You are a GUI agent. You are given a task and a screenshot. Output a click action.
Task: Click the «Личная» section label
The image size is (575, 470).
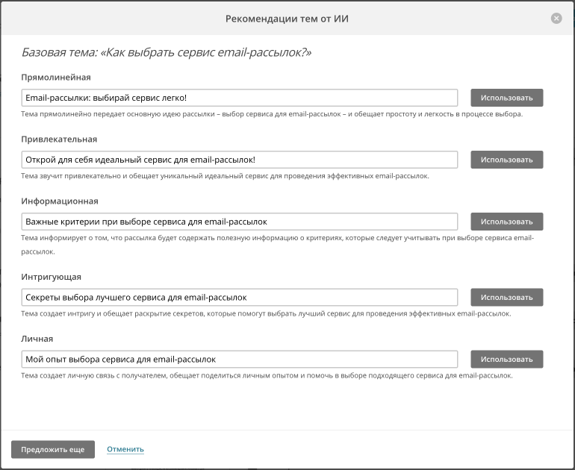pos(37,339)
